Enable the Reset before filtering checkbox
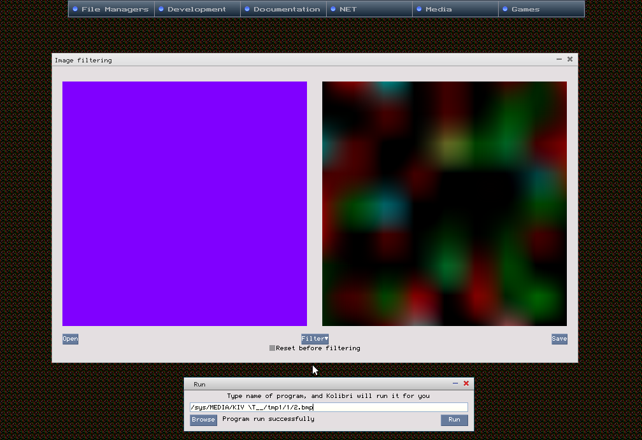This screenshot has height=440, width=642. coord(273,348)
